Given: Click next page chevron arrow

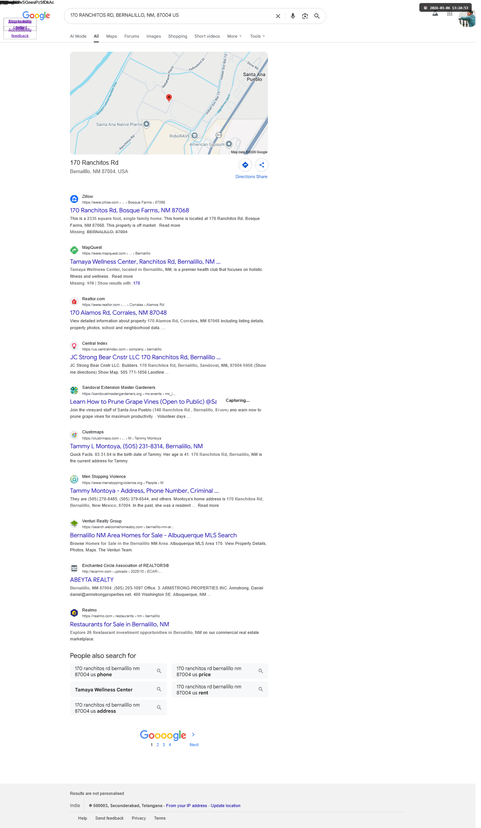Looking at the screenshot, I should pyautogui.click(x=193, y=734).
